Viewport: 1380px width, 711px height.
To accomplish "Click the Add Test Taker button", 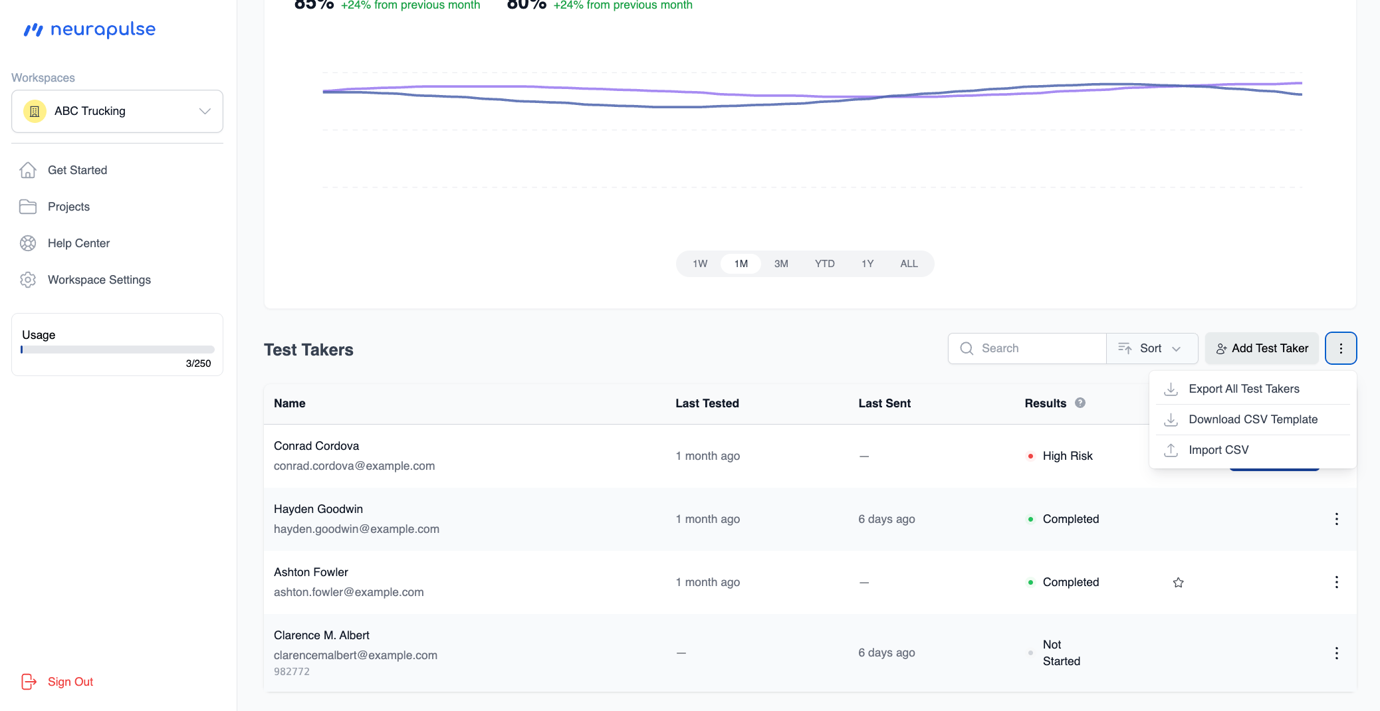I will coord(1262,348).
